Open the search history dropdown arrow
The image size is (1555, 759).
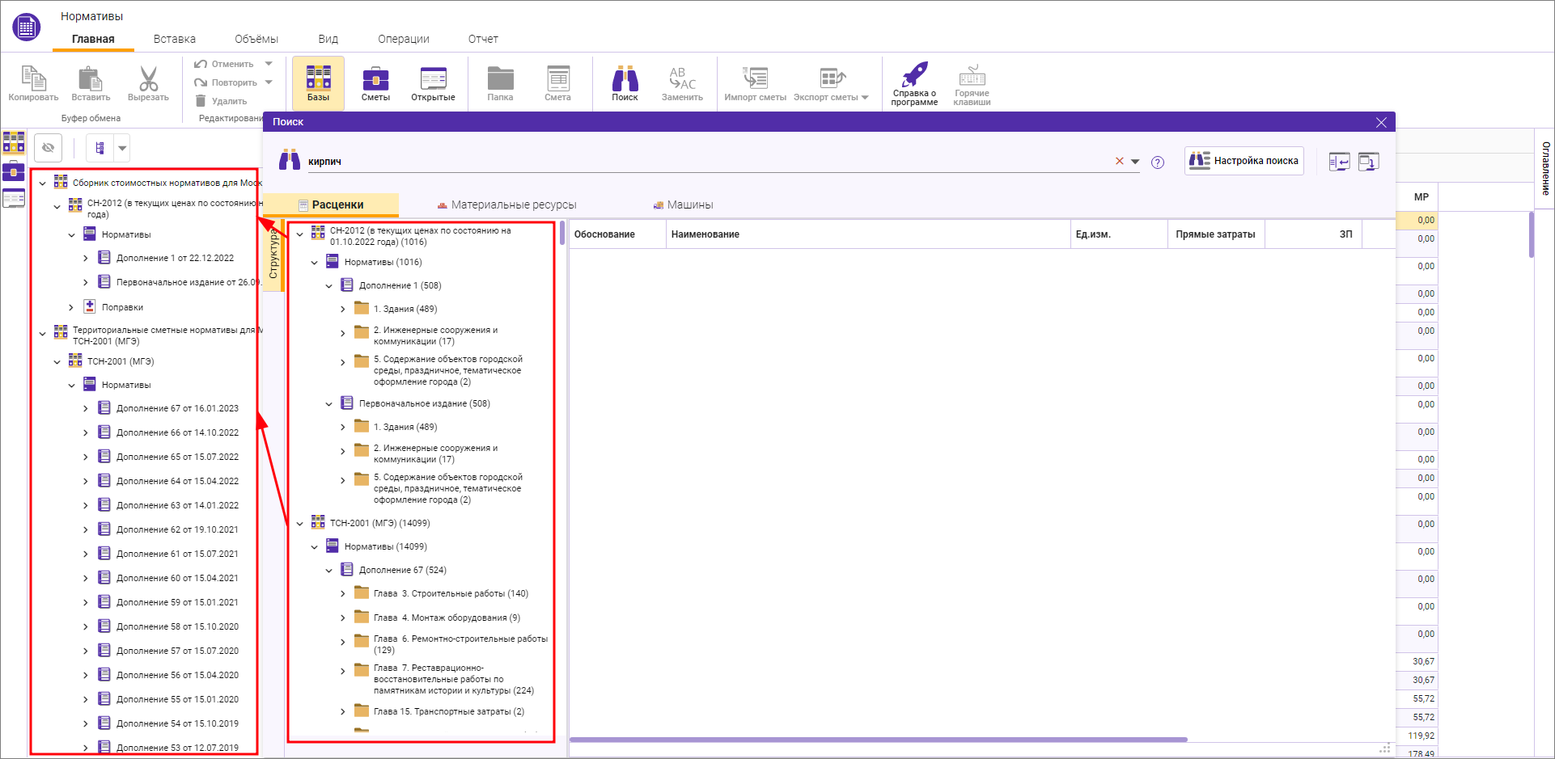(x=1135, y=162)
